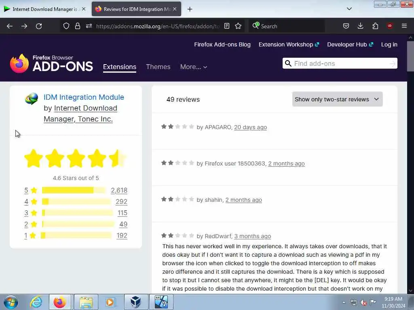Filter by the 49 two-star reviews count
Image resolution: width=414 pixels, height=310 pixels.
[123, 224]
